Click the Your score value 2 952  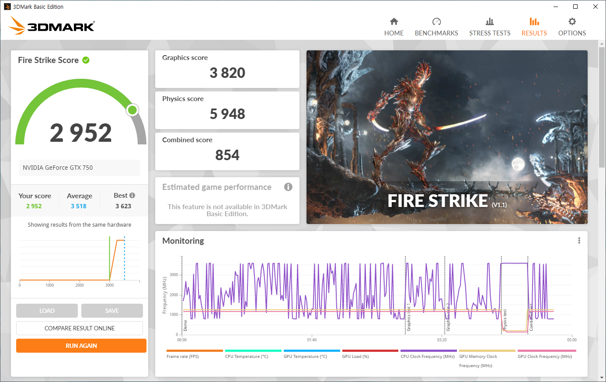[x=34, y=206]
